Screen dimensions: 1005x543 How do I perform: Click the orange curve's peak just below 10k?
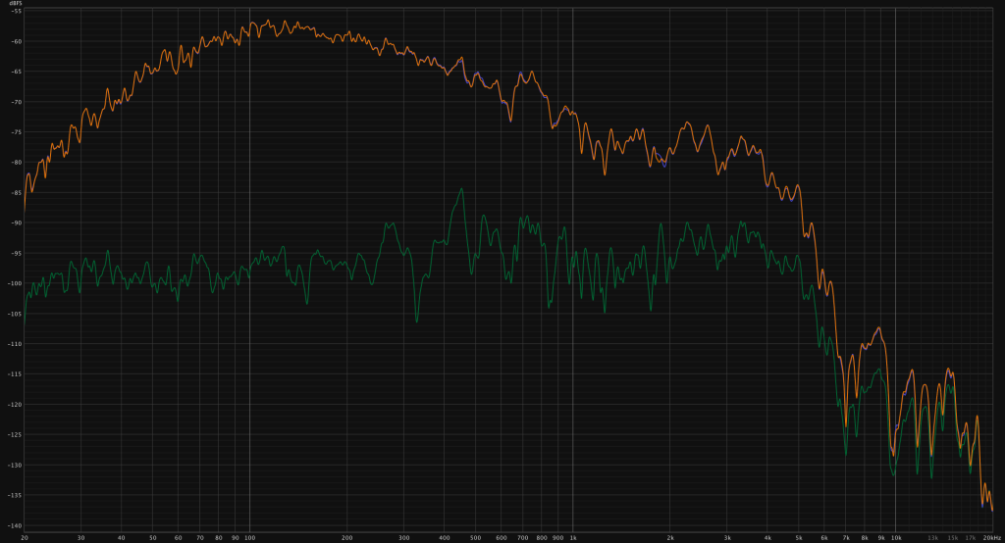(881, 329)
